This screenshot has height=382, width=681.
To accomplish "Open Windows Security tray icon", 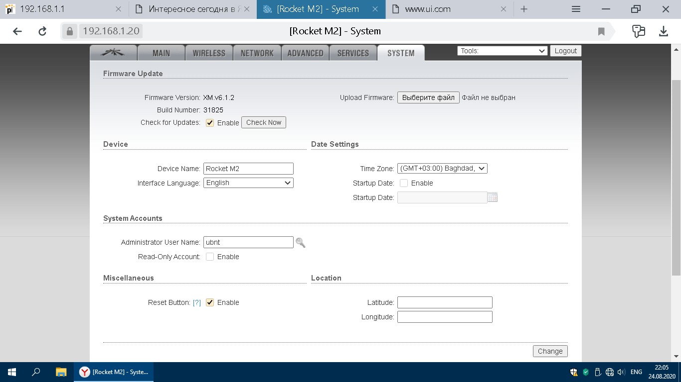I will [x=574, y=372].
